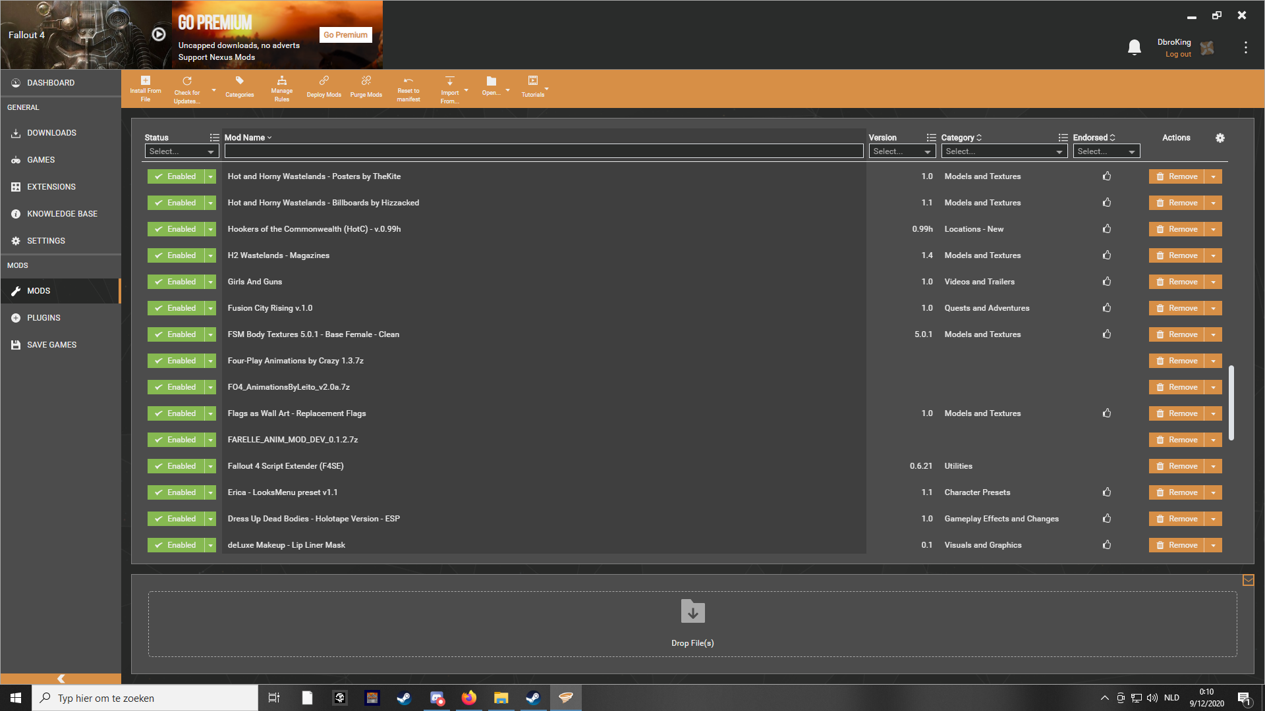1265x711 pixels.
Task: Click Reset to manifest icon
Action: point(408,81)
